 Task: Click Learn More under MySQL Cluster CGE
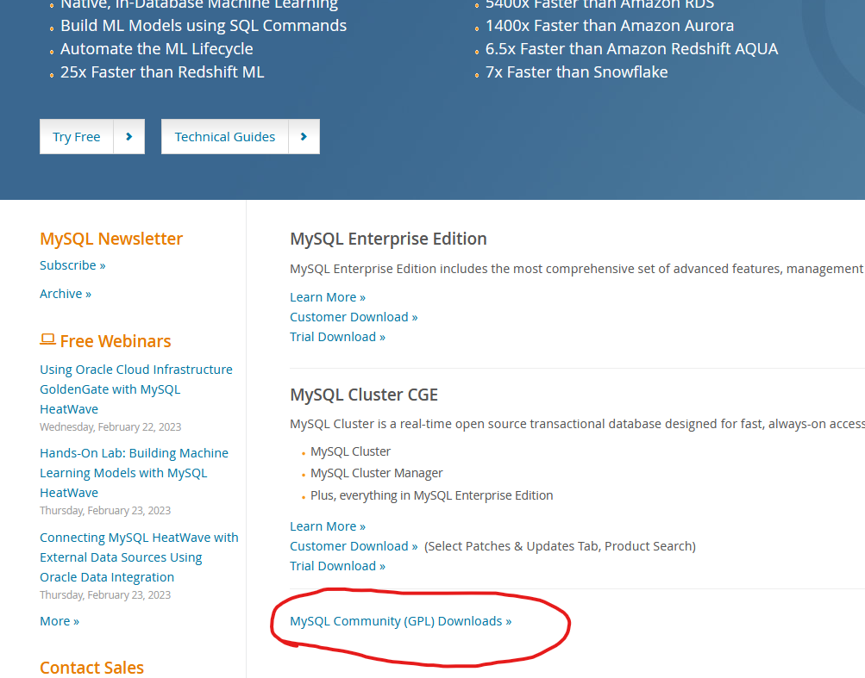tap(328, 526)
